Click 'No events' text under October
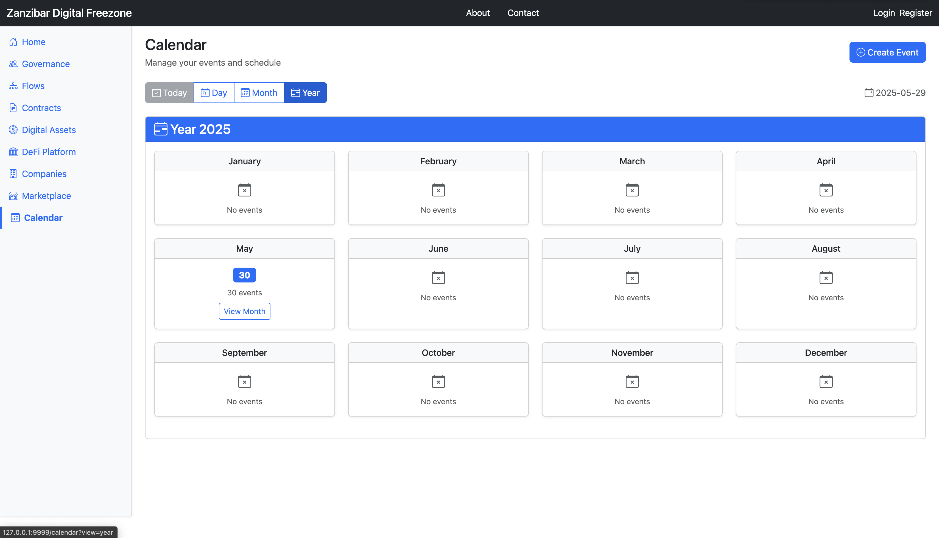This screenshot has width=939, height=538. (x=438, y=401)
